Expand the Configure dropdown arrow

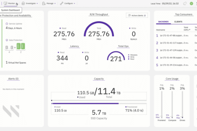coord(74,3)
